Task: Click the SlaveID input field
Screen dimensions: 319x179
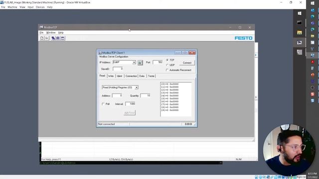Action: tap(118, 69)
